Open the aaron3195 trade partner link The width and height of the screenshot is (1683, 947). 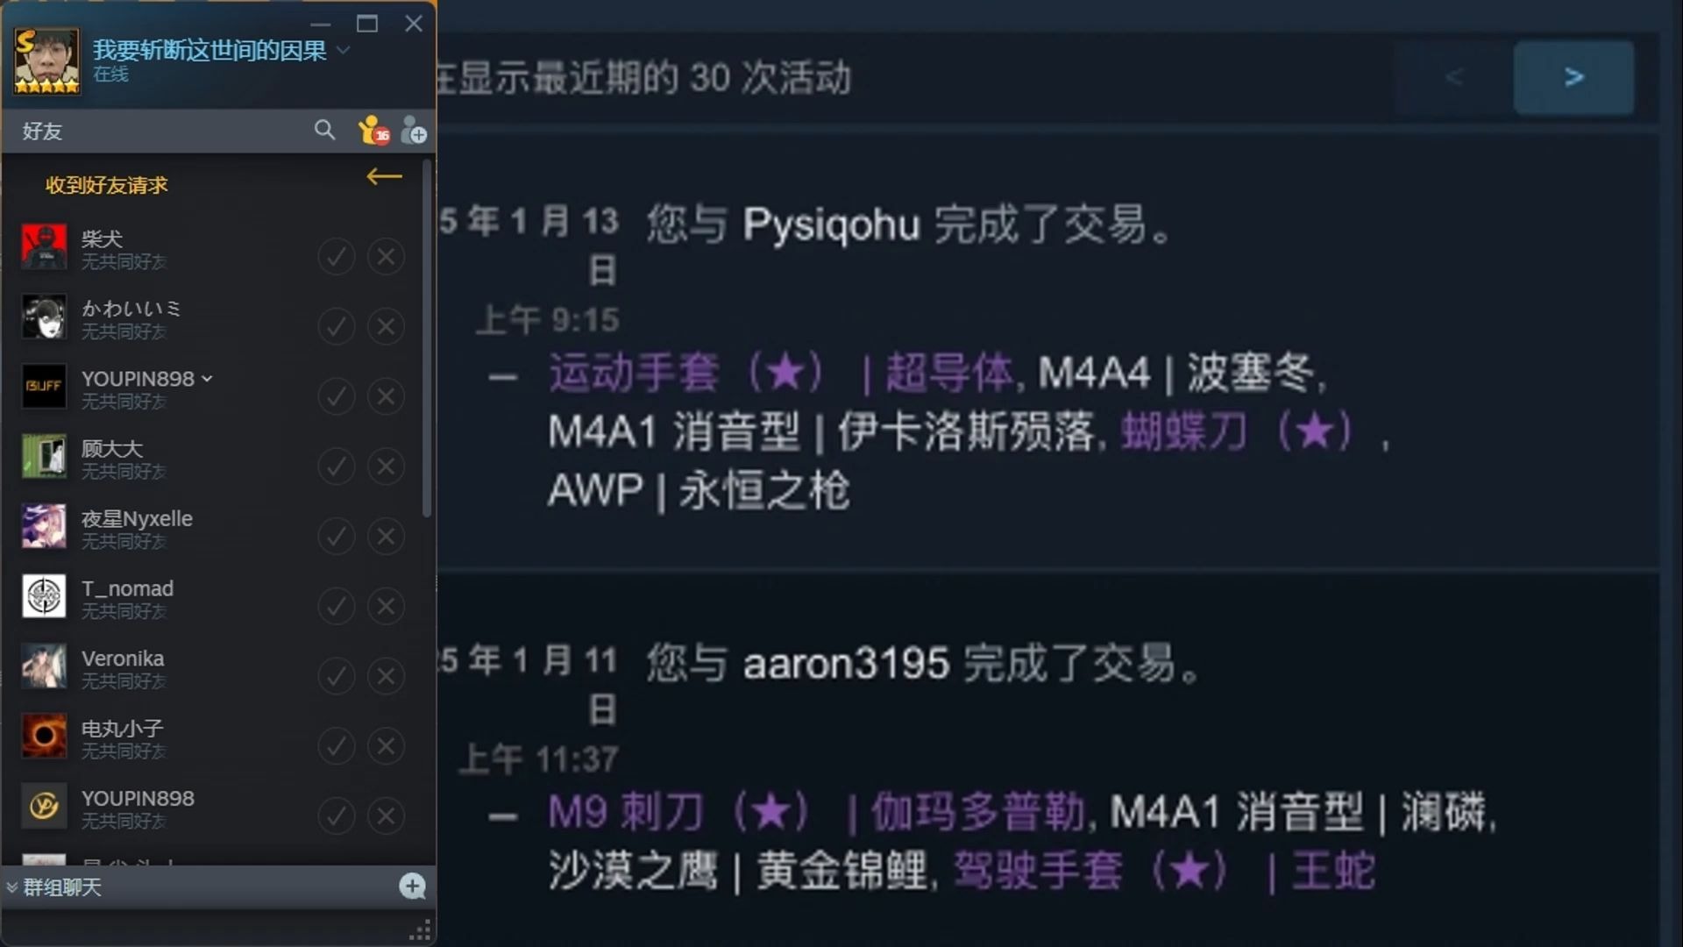(x=846, y=663)
